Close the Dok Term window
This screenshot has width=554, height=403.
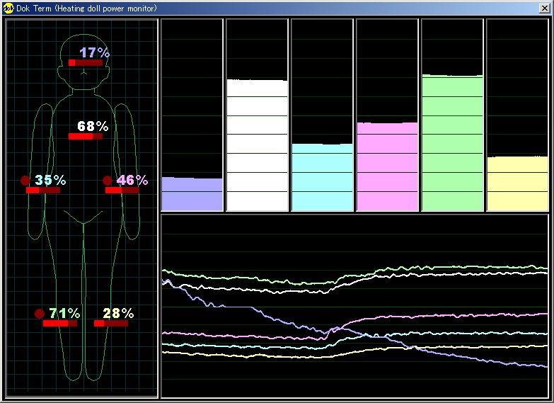(545, 8)
